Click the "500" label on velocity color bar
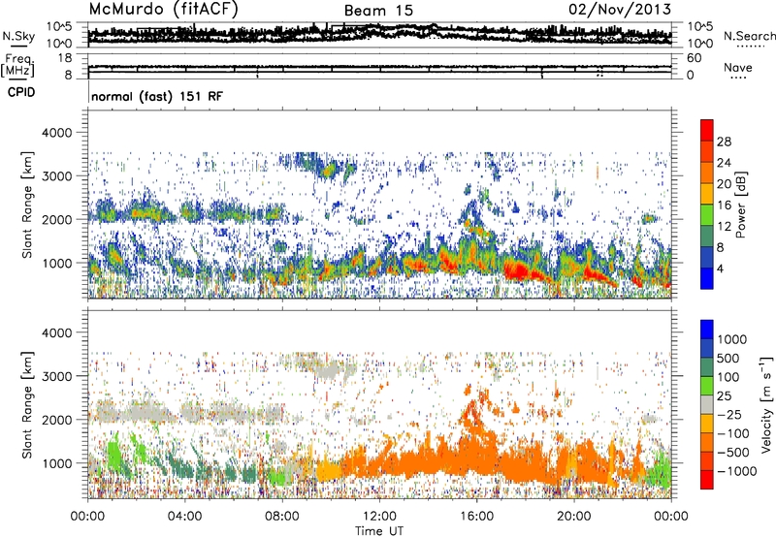This screenshot has height=537, width=776. pos(728,358)
